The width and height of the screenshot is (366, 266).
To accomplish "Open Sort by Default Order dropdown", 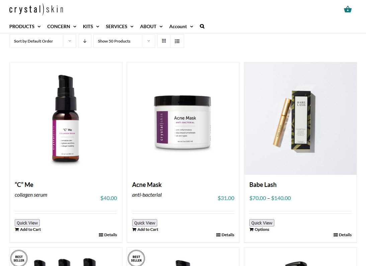I will coord(43,41).
